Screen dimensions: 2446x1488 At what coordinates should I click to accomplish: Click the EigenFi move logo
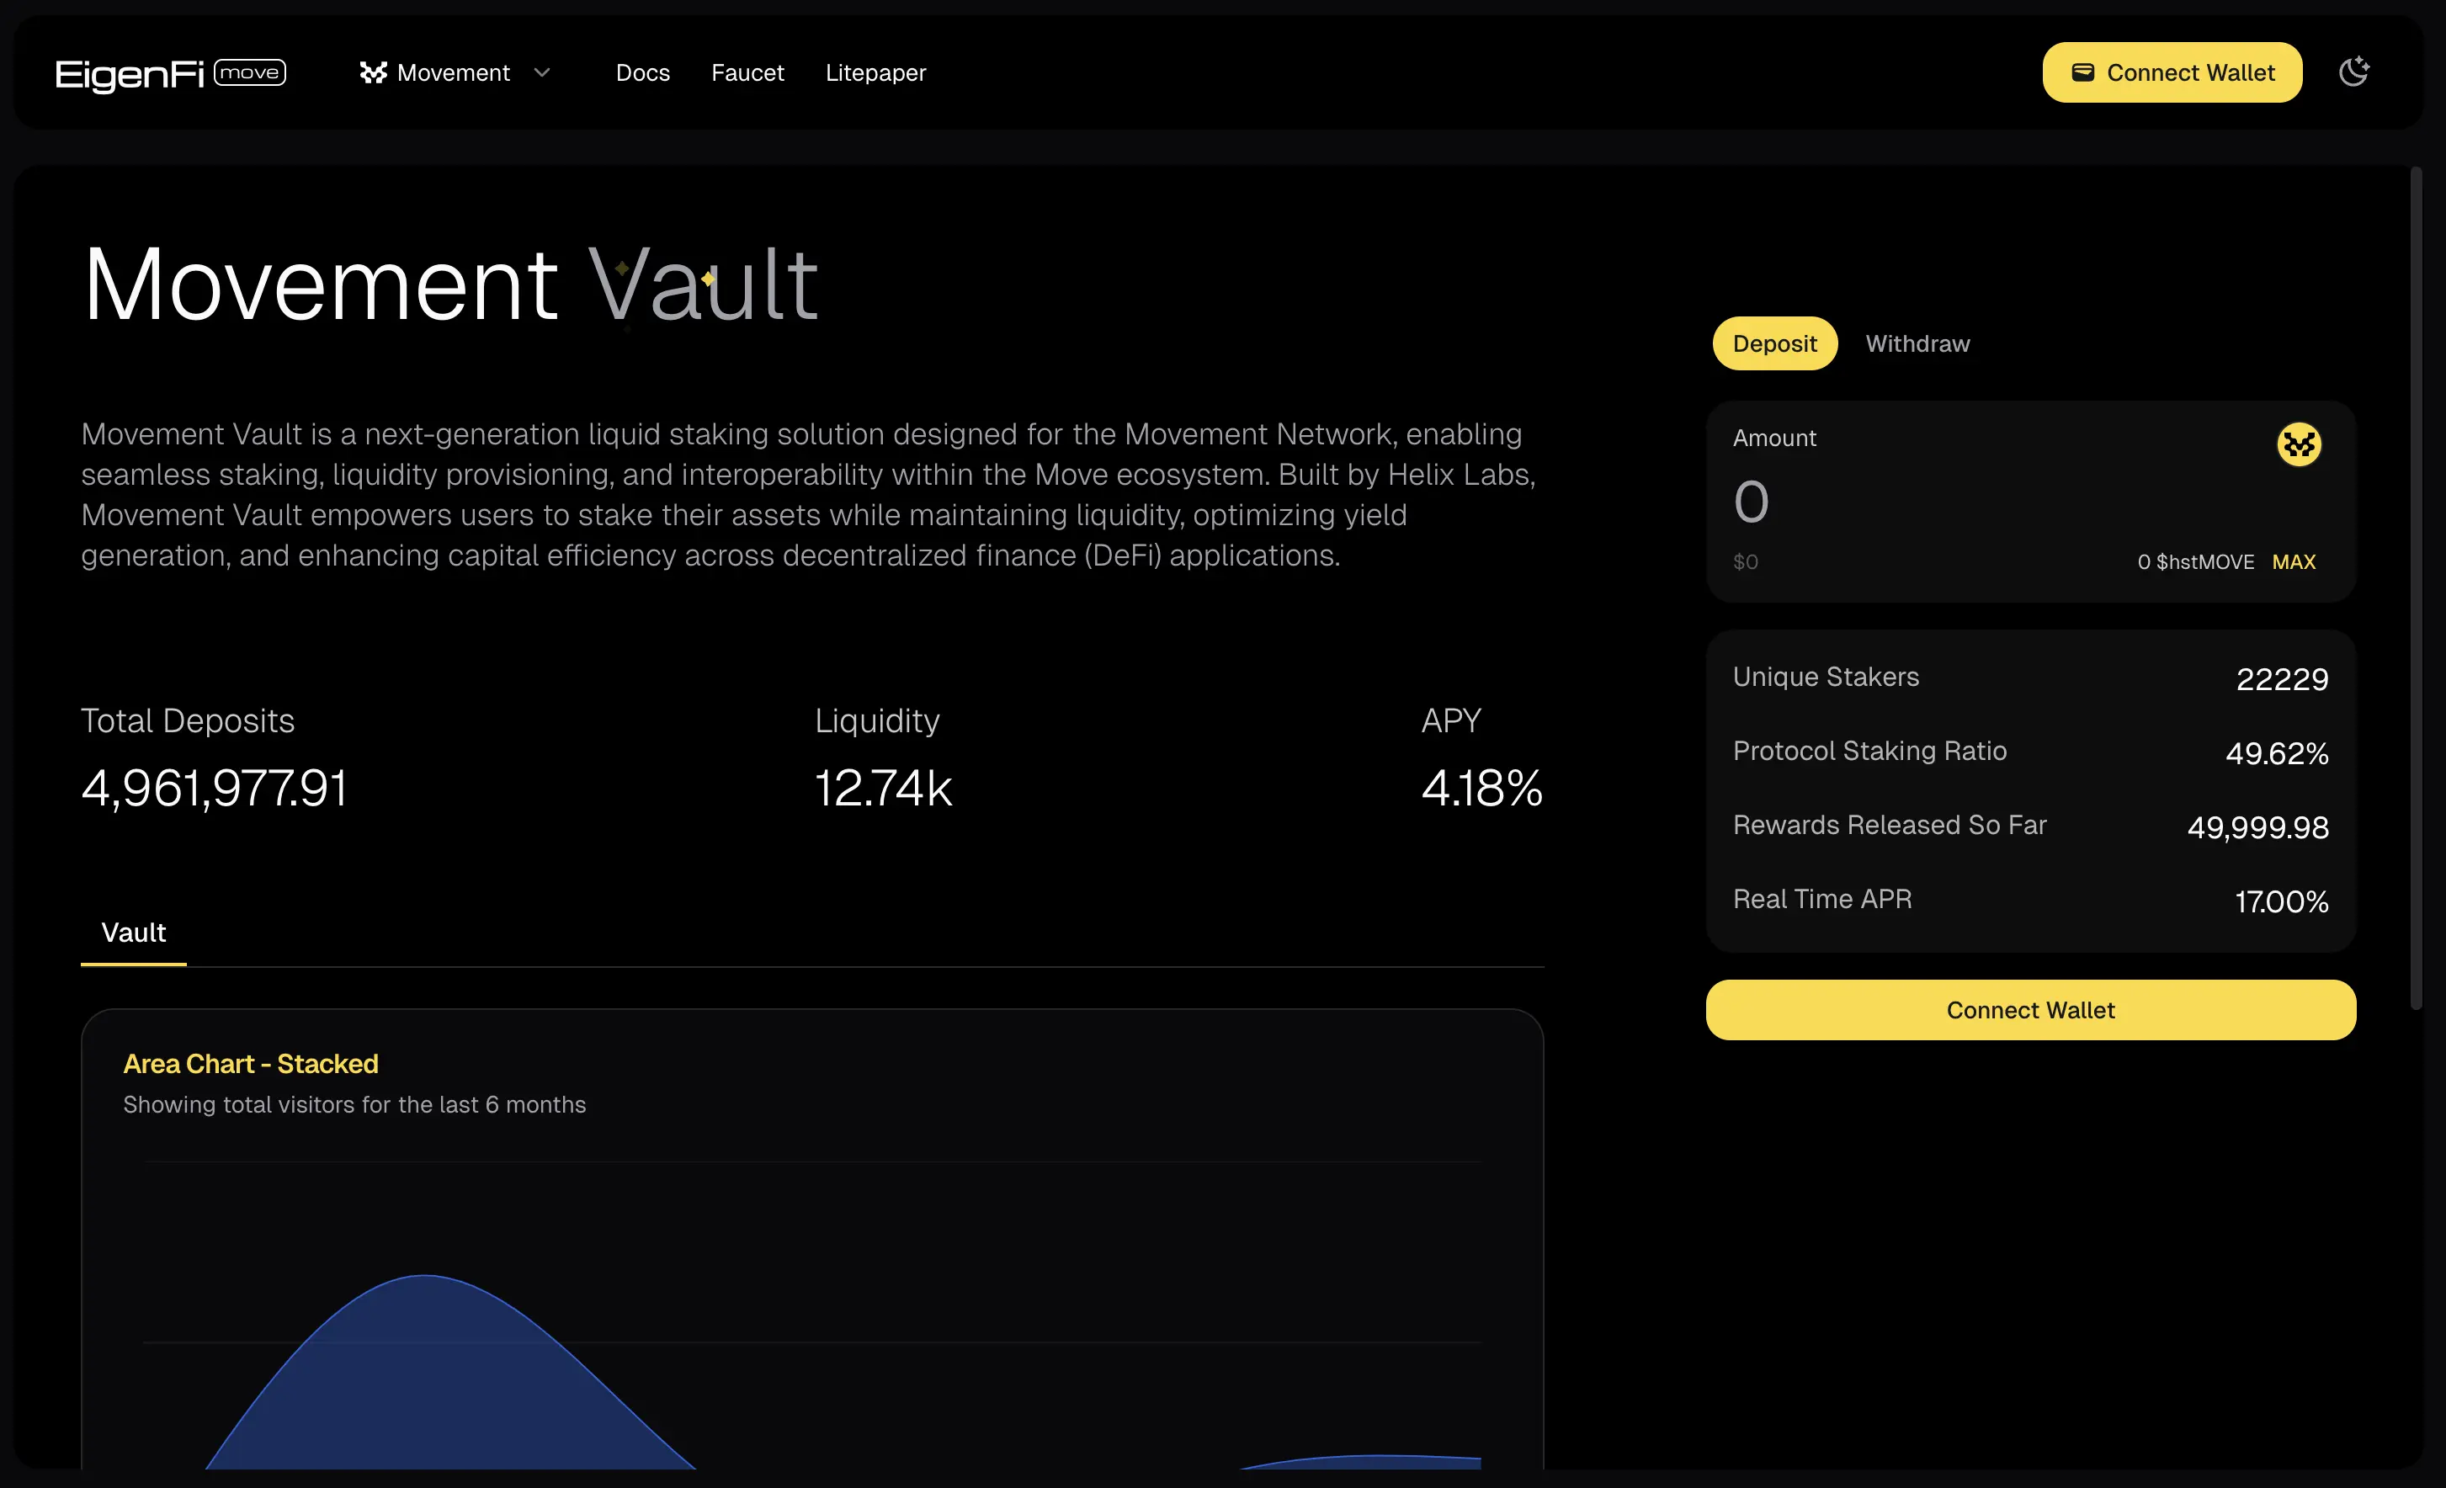[171, 73]
